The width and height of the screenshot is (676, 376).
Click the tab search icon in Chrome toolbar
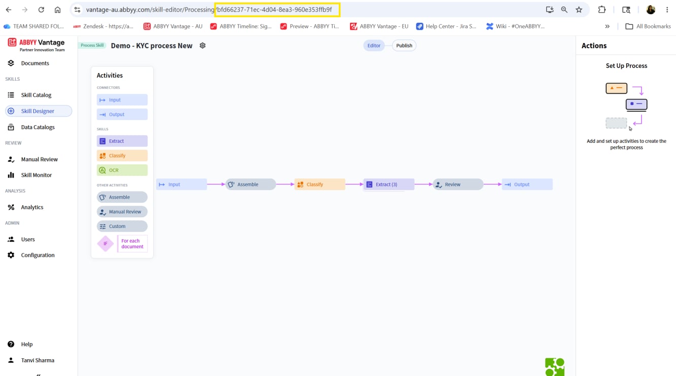click(x=626, y=10)
